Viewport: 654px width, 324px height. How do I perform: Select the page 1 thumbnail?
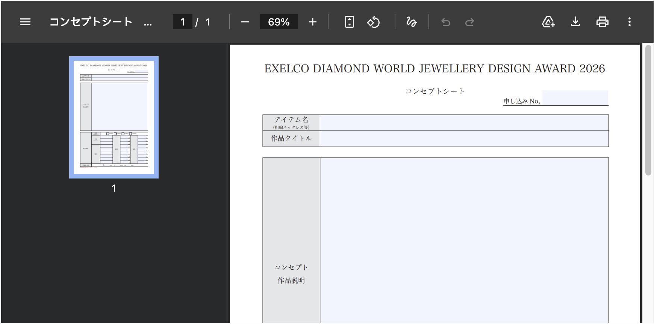(114, 117)
